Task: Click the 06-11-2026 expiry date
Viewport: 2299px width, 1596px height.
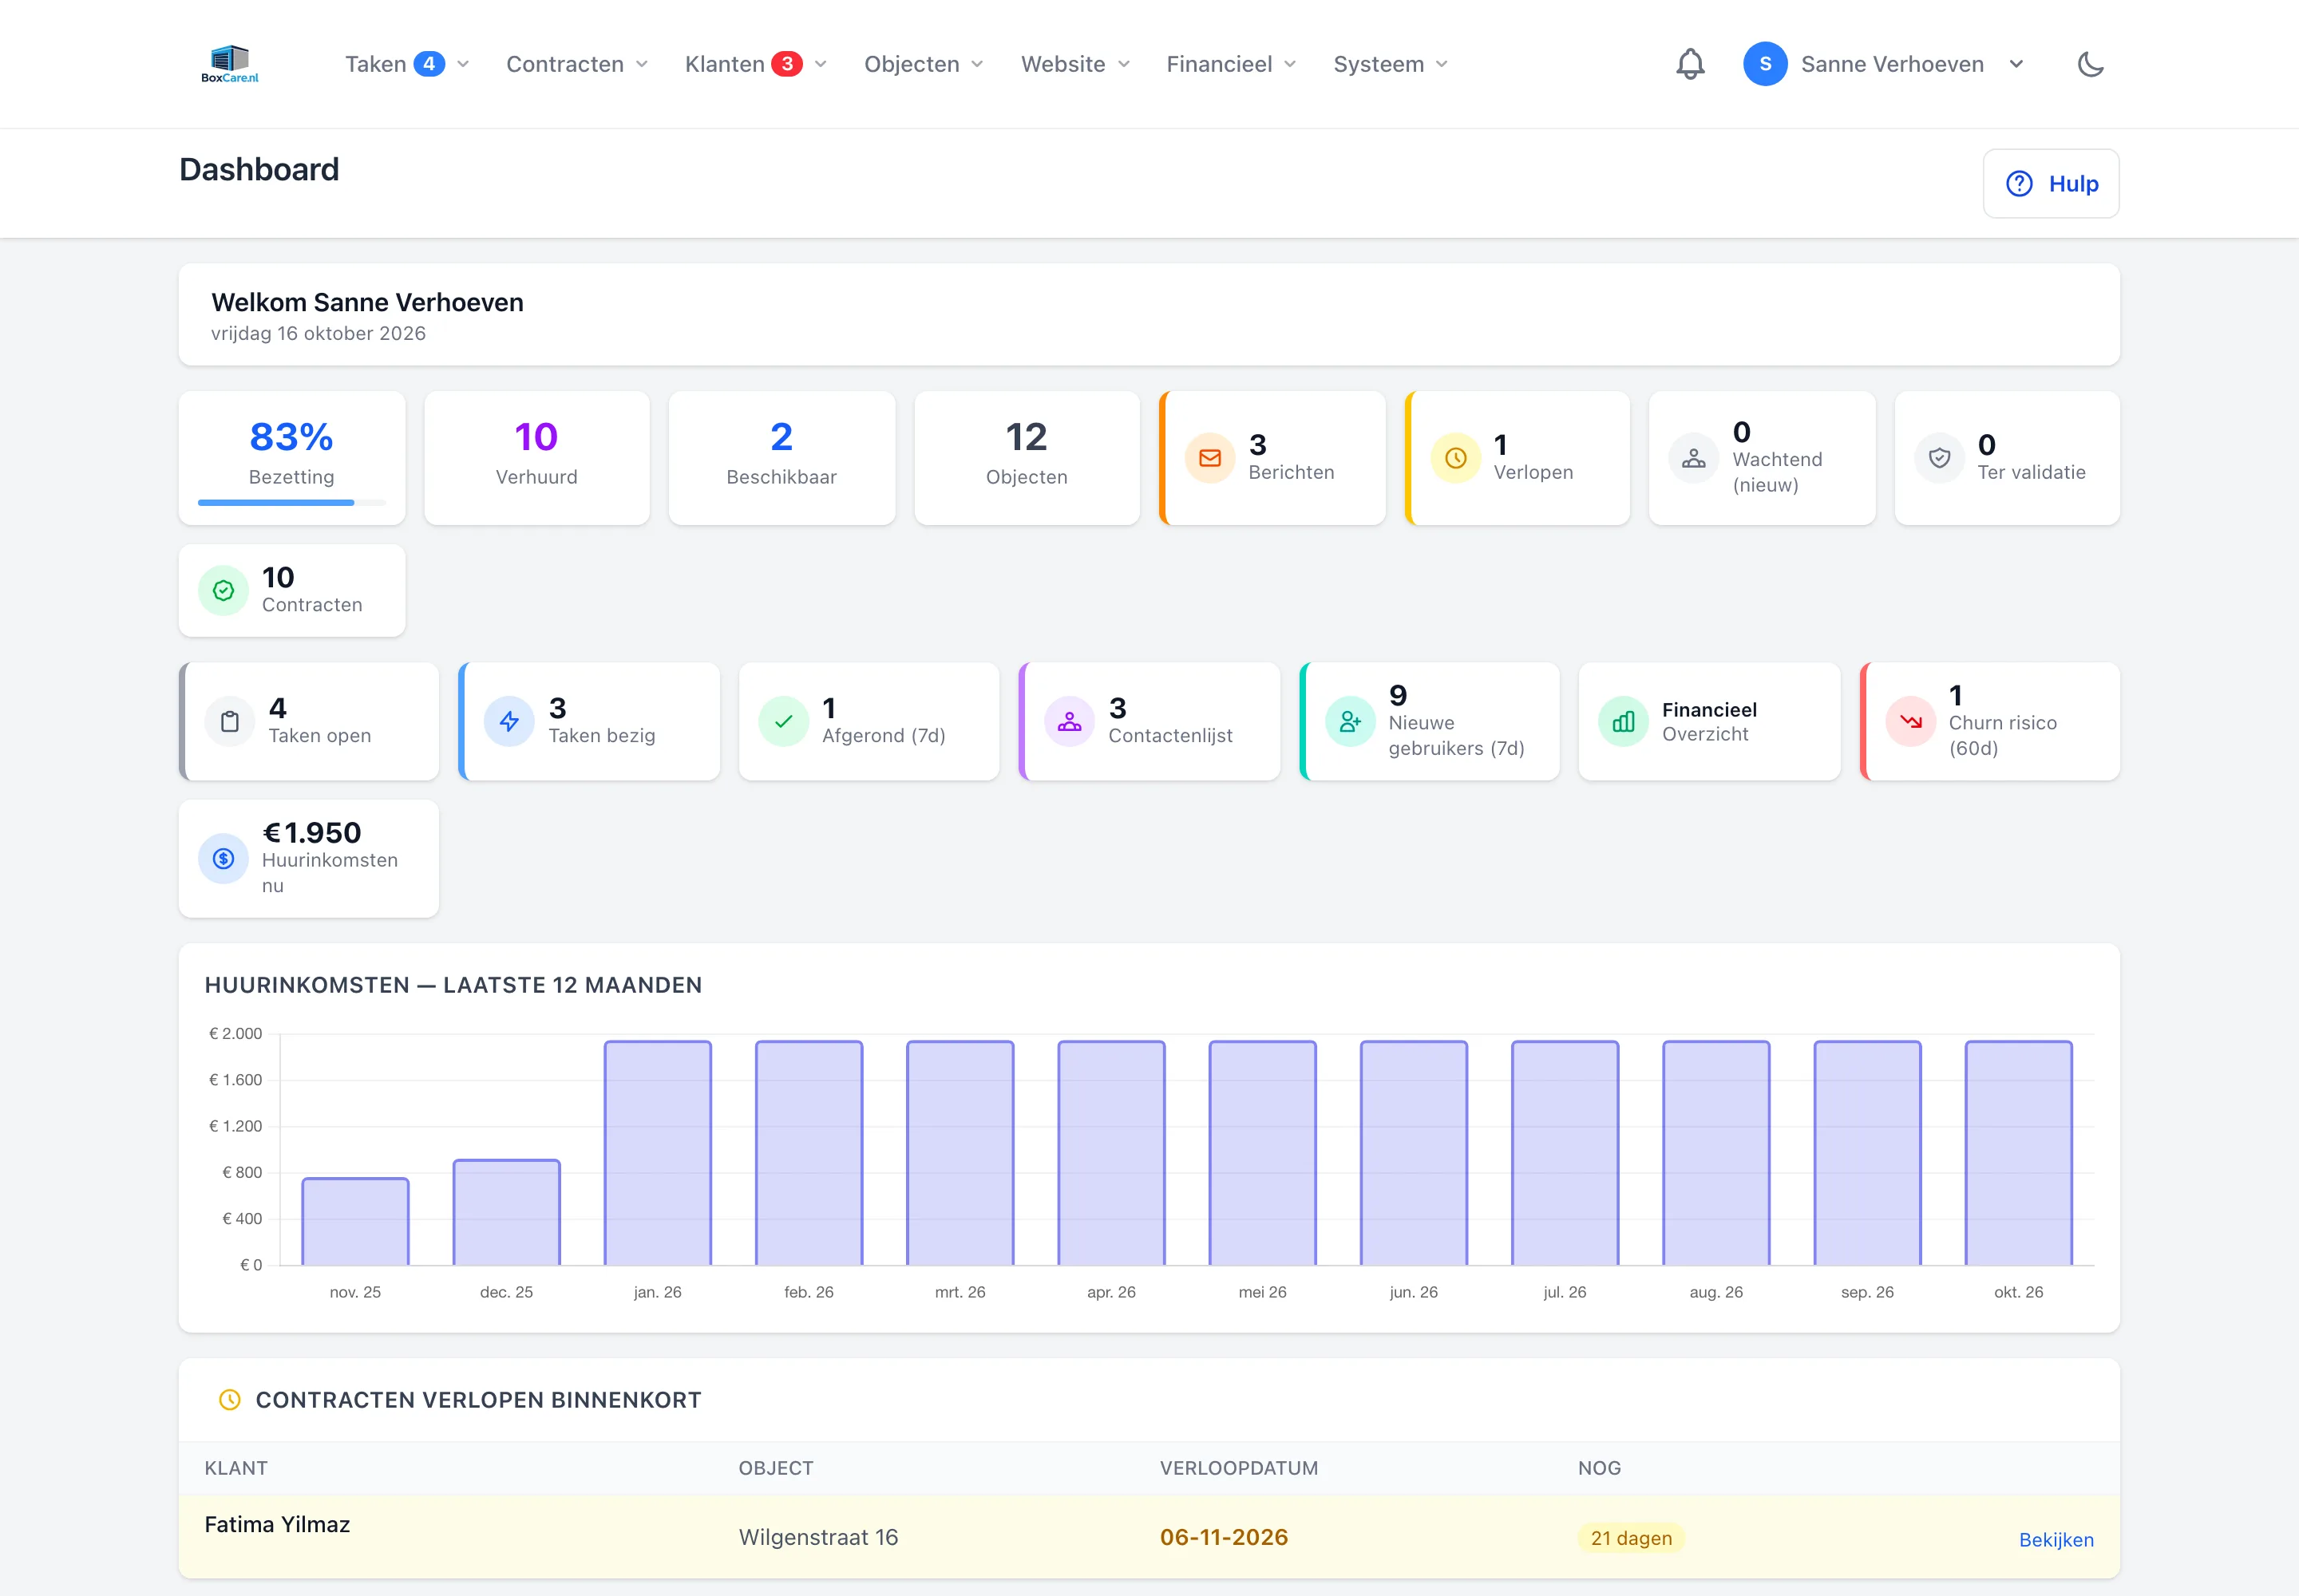Action: click(1224, 1537)
